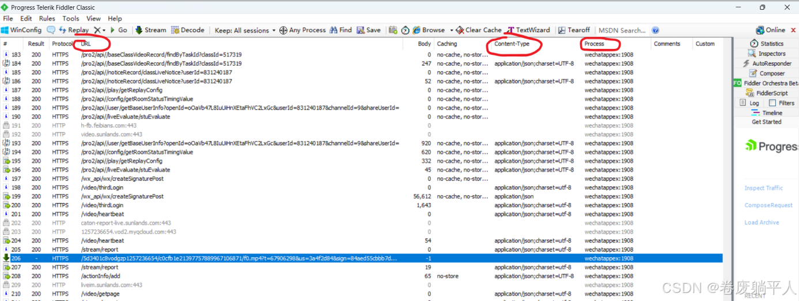Focus the MSDN Search field
The image size is (799, 301).
point(622,30)
